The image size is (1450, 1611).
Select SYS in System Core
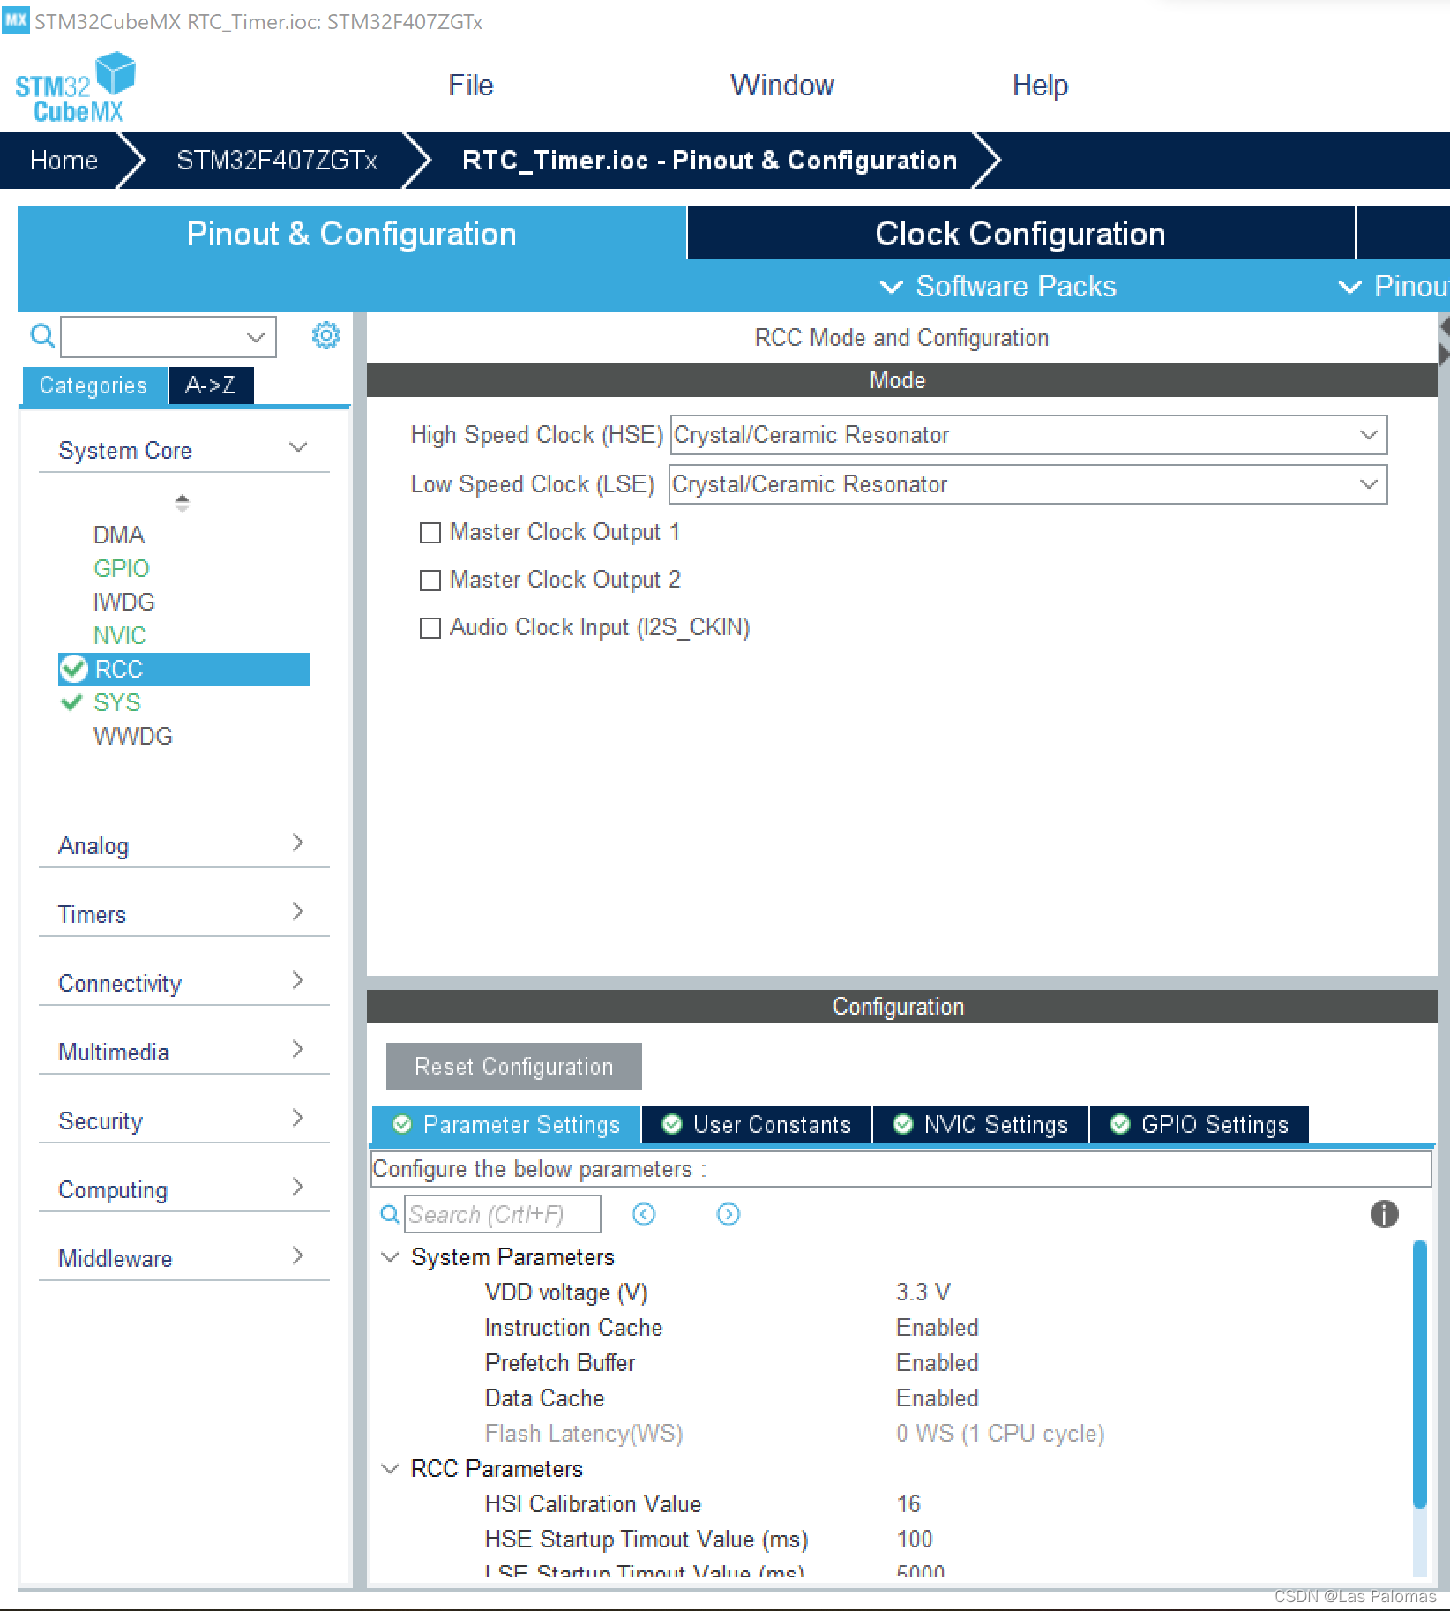tap(117, 703)
